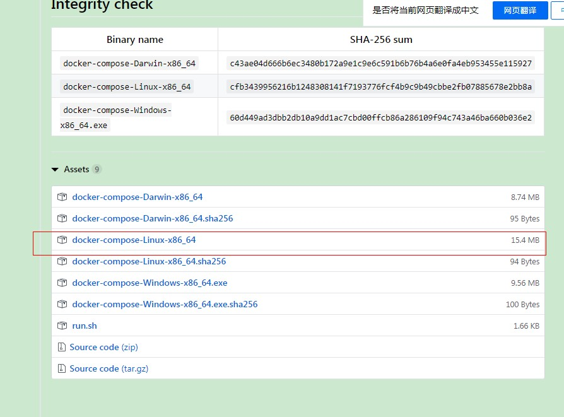Click the 9.56 MB file size
The image size is (564, 417).
point(525,283)
